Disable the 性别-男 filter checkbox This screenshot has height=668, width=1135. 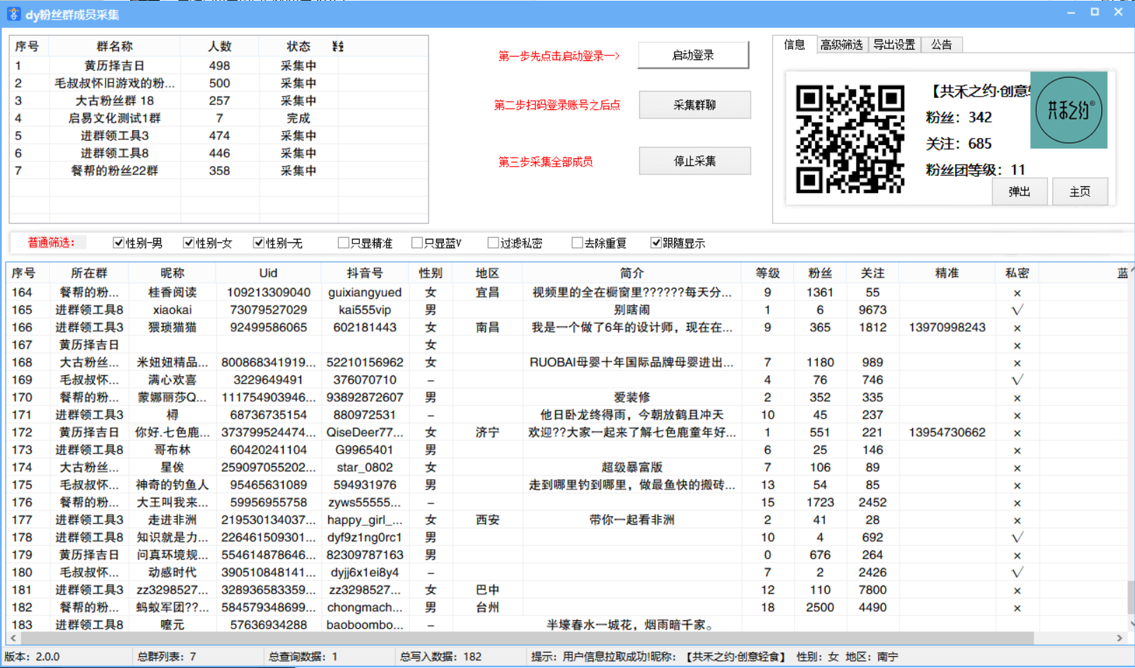(118, 242)
